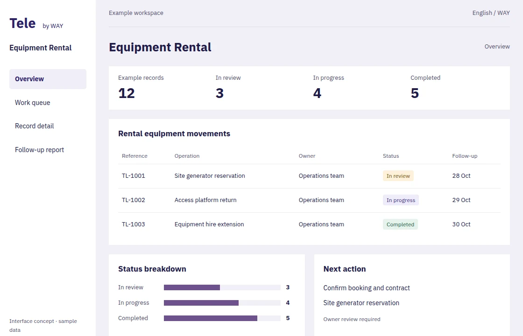Sort by Status column header

[390, 156]
